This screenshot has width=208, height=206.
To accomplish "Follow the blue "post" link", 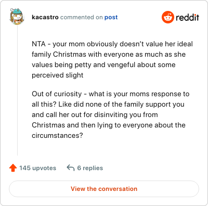I will tap(111, 17).
